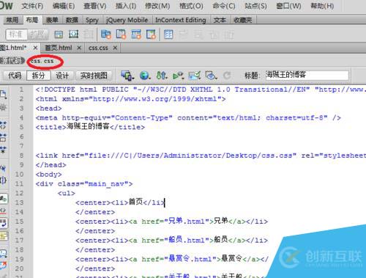
Task: Insert a Spry Accordion widget
Action: (x=136, y=34)
